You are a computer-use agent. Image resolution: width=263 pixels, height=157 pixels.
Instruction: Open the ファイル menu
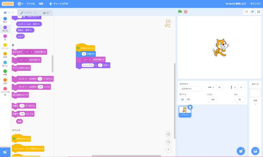pyautogui.click(x=31, y=4)
